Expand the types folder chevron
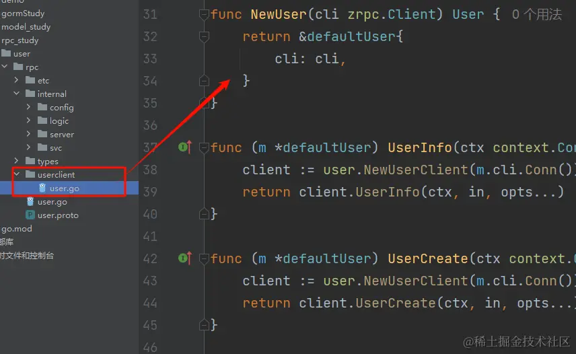This screenshot has width=576, height=354. [16, 160]
